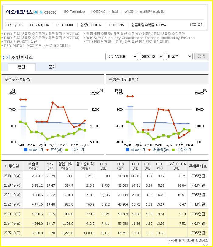Open the 주재무제표 dropdown
213x247 pixels.
(x=122, y=56)
